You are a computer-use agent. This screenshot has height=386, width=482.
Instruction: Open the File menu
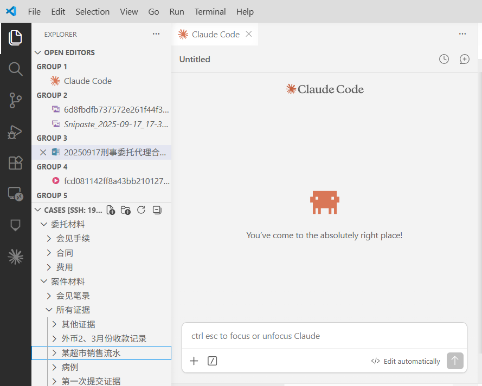(34, 12)
